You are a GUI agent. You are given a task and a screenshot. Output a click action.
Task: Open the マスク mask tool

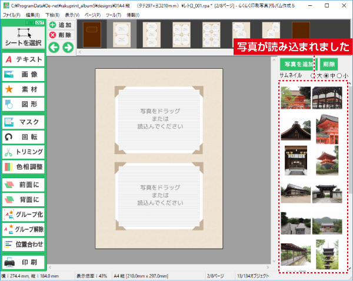coord(23,122)
